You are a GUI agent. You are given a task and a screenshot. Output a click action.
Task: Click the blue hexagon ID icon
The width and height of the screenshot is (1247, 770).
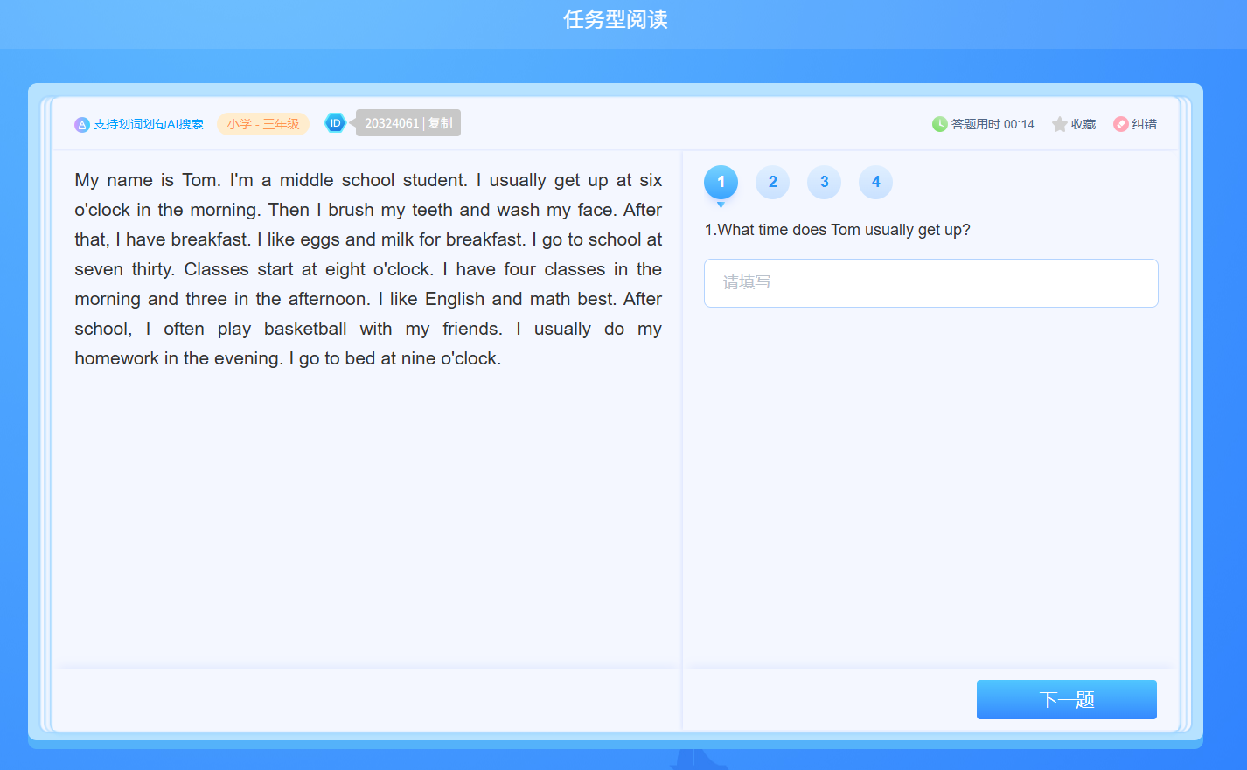pyautogui.click(x=335, y=123)
